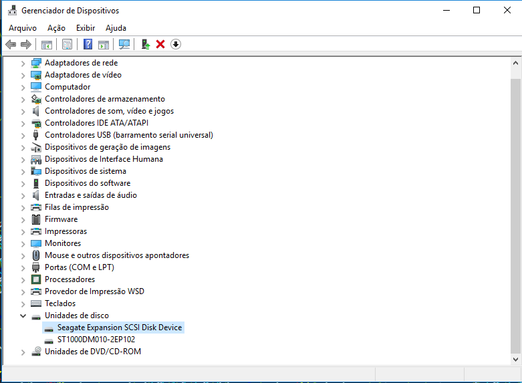
Task: Click the Processadores chip icon
Action: click(x=36, y=279)
